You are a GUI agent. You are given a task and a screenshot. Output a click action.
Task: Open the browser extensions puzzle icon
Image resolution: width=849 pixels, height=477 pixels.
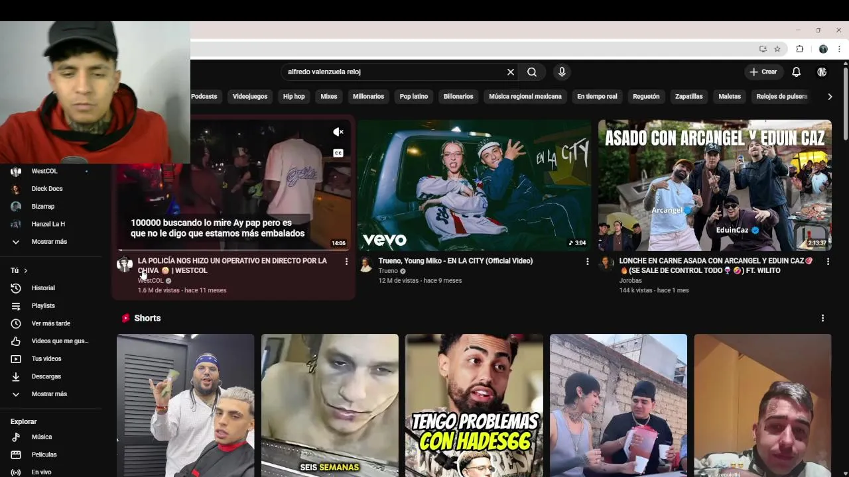(x=800, y=49)
